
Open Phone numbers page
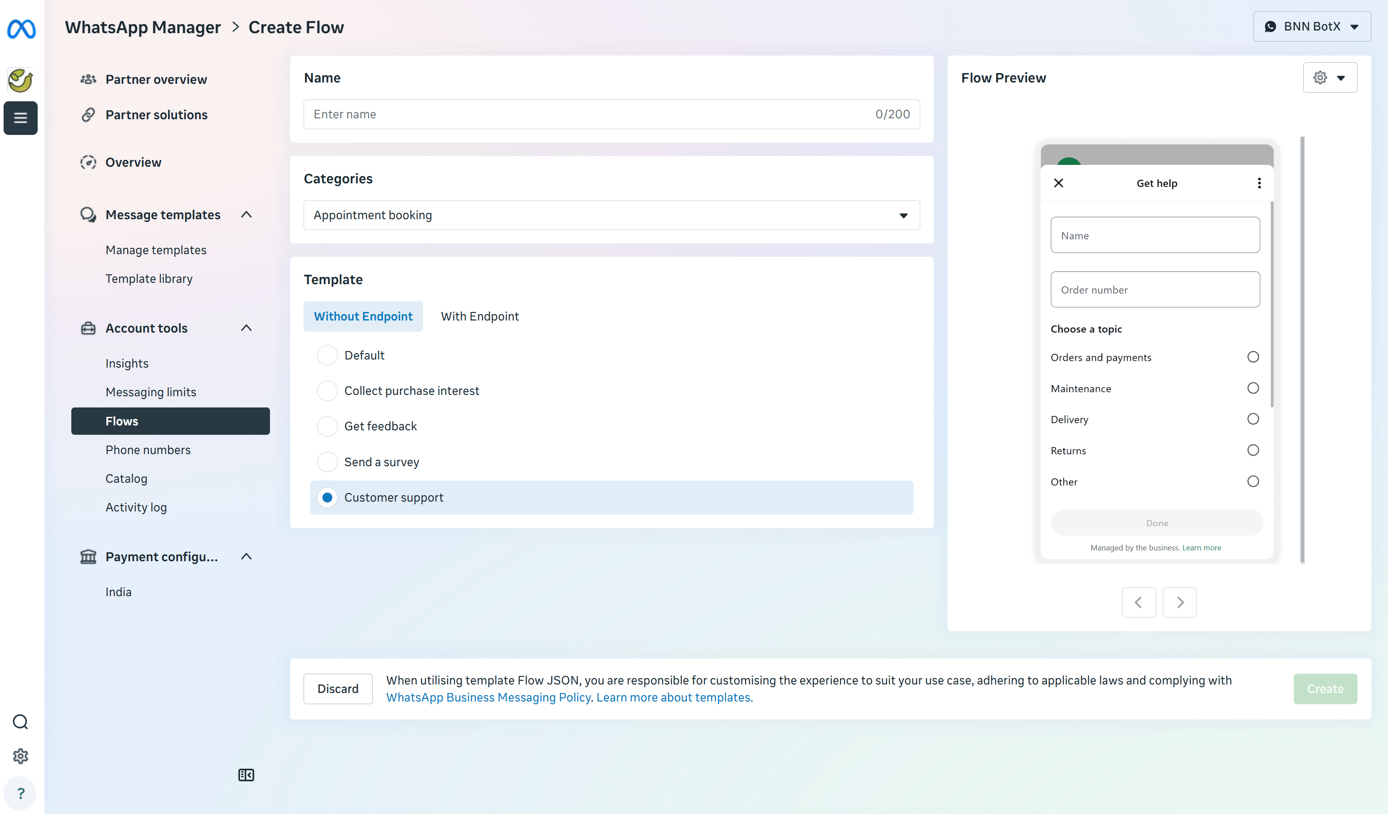pyautogui.click(x=148, y=450)
